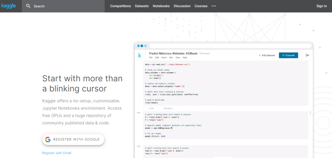Open the Discussion section
332x158 pixels.
[x=182, y=6]
